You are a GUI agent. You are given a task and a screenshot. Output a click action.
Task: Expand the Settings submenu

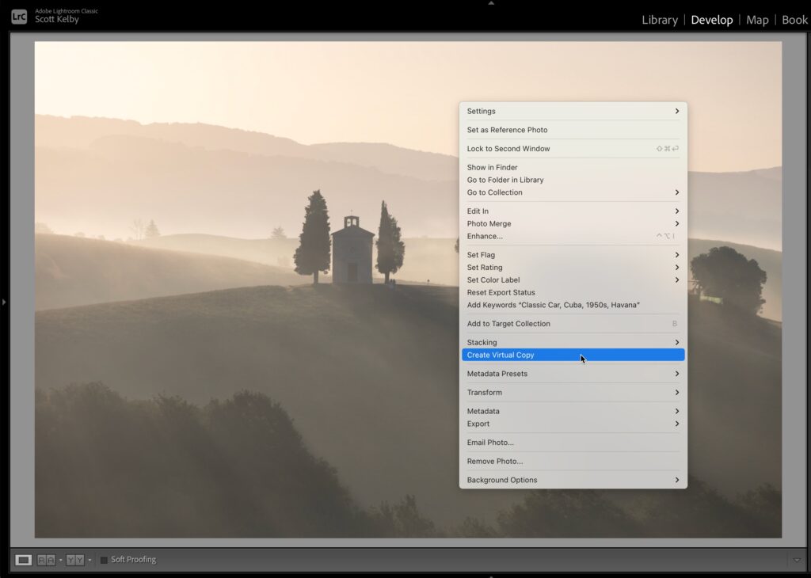tap(573, 112)
